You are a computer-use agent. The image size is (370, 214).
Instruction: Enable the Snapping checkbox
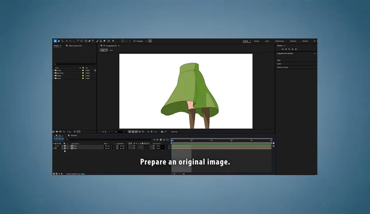point(134,41)
